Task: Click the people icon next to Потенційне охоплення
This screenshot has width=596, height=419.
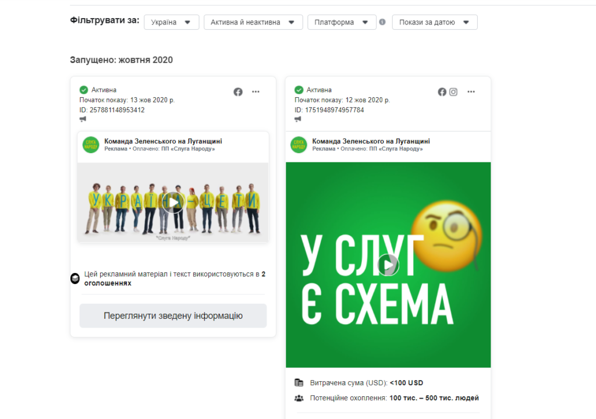Action: [x=299, y=398]
